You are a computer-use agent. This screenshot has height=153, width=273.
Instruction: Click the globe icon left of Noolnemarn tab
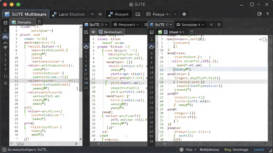[94, 32]
